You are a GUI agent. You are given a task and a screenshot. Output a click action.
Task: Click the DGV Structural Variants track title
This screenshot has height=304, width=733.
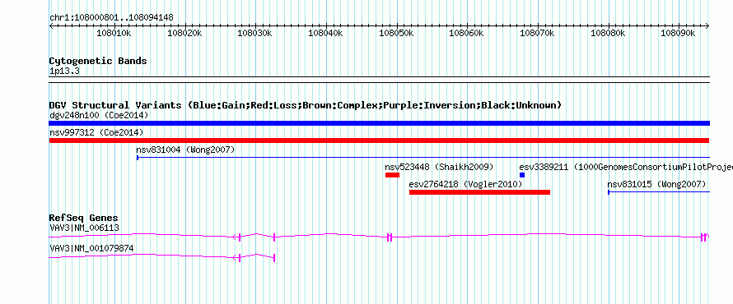(305, 105)
